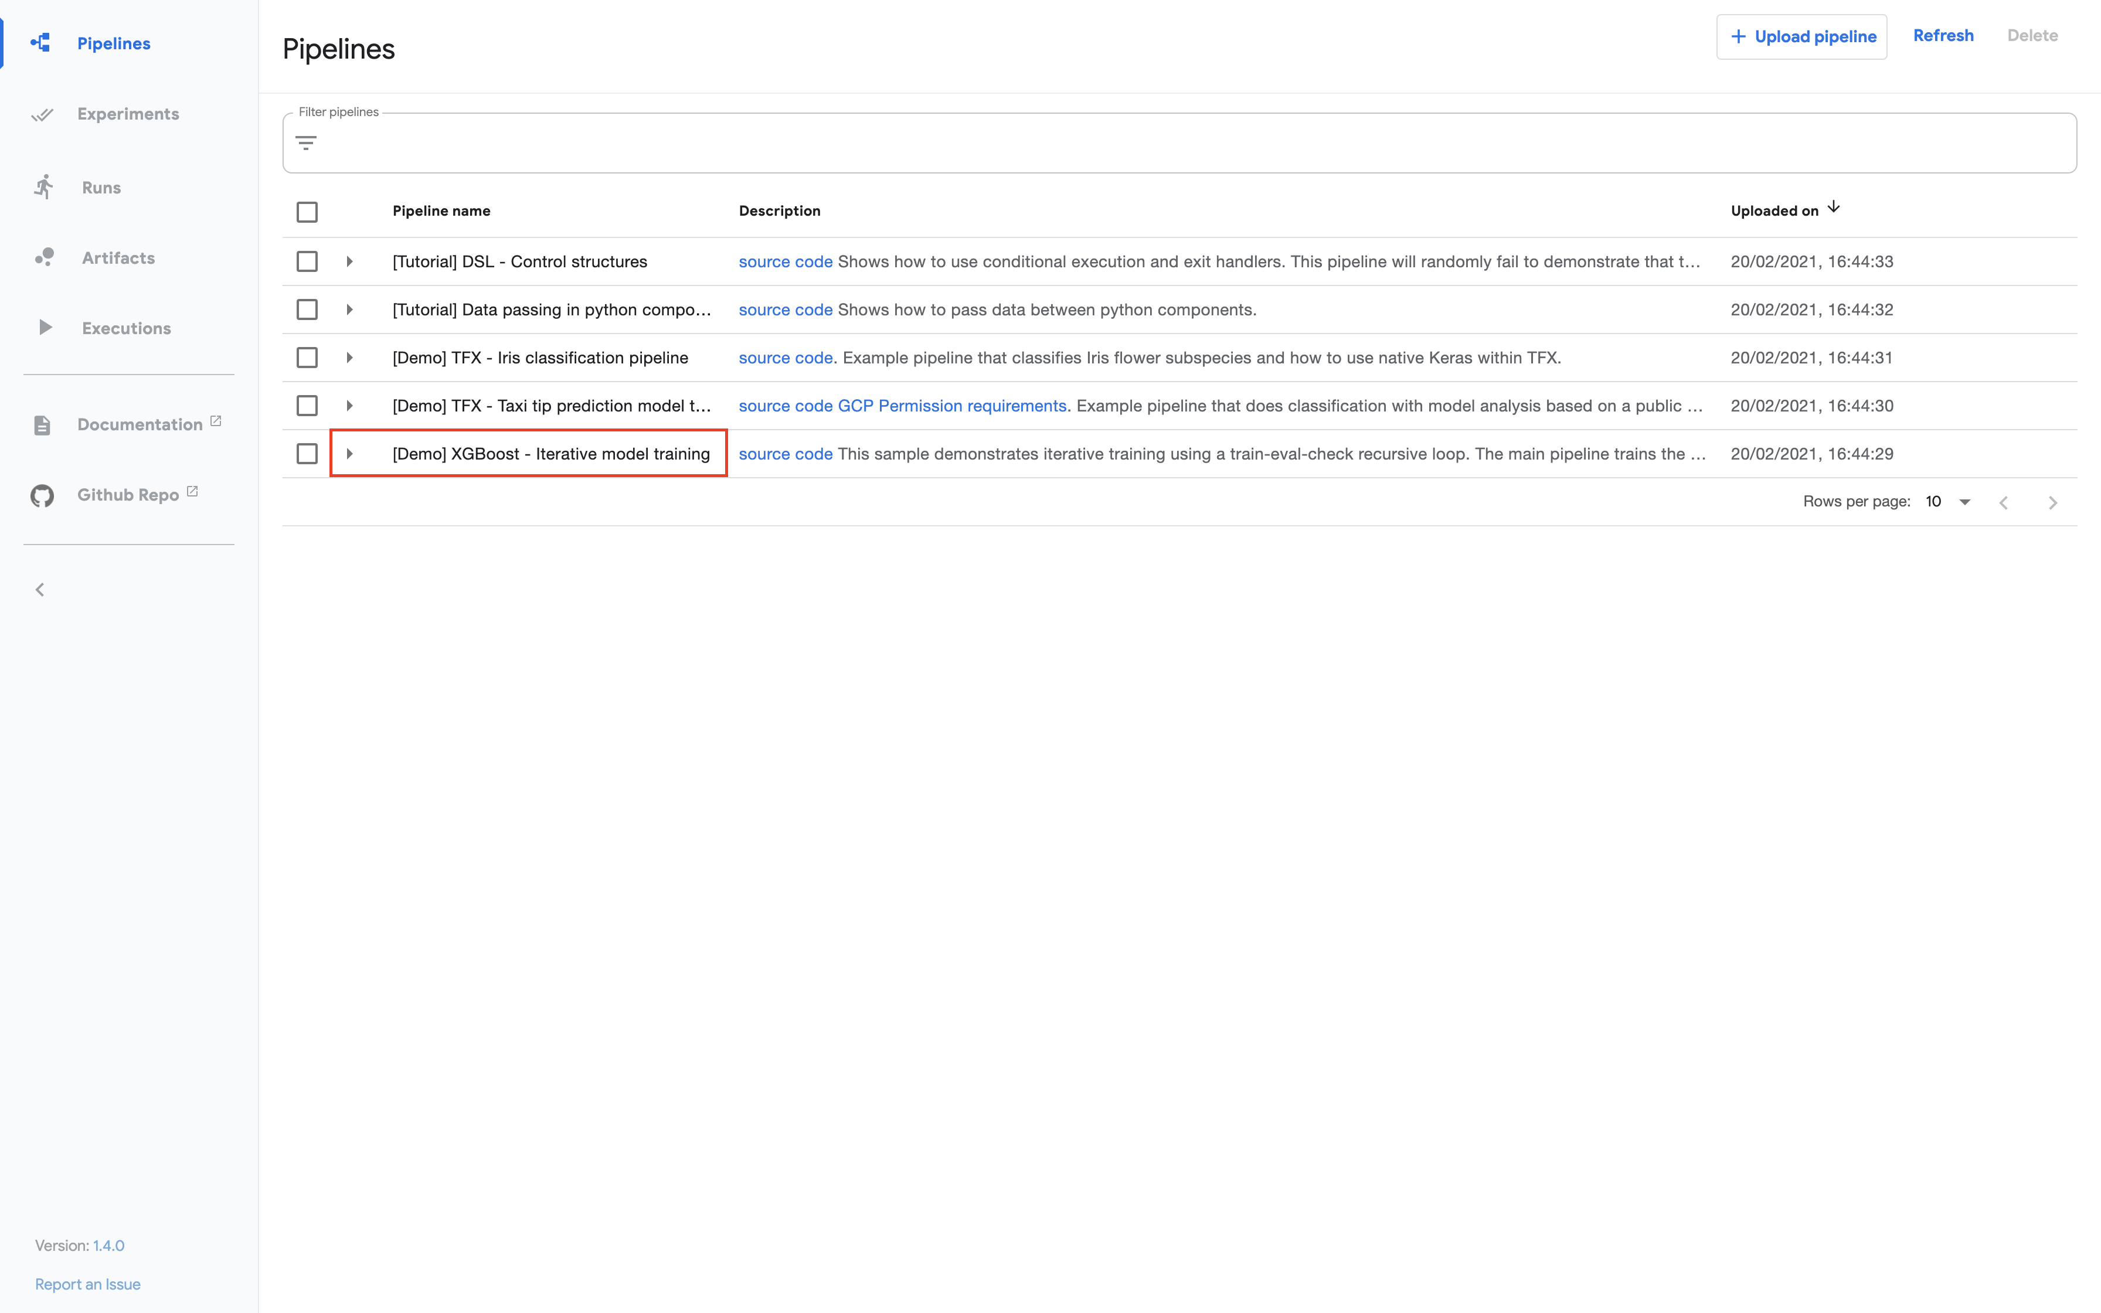Expand the Data passing in python row
Screen dimensions: 2101x1313
tap(349, 310)
